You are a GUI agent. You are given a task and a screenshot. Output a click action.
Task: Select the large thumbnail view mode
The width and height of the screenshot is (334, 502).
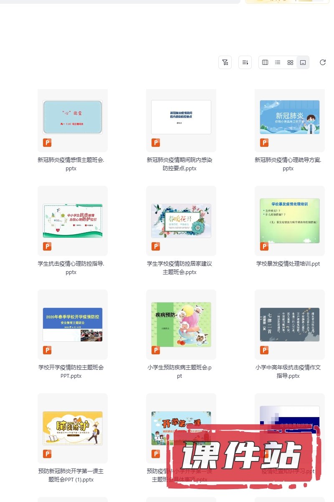[303, 62]
